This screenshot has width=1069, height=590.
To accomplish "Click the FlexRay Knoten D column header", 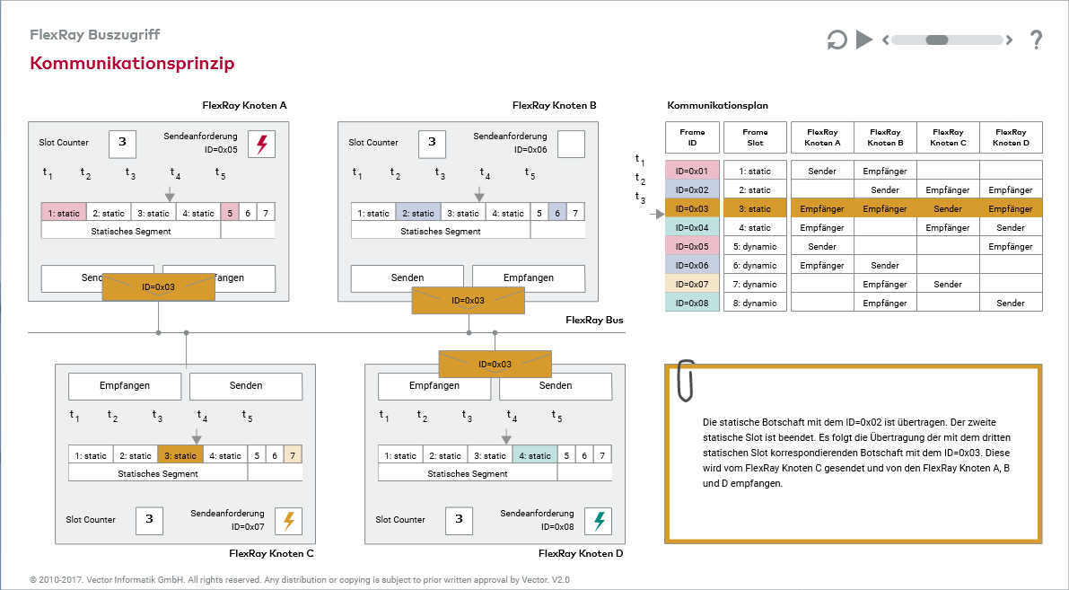I will click(x=1011, y=137).
